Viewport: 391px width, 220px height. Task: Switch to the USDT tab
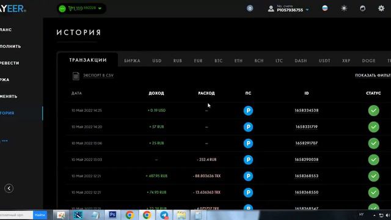[x=324, y=61]
